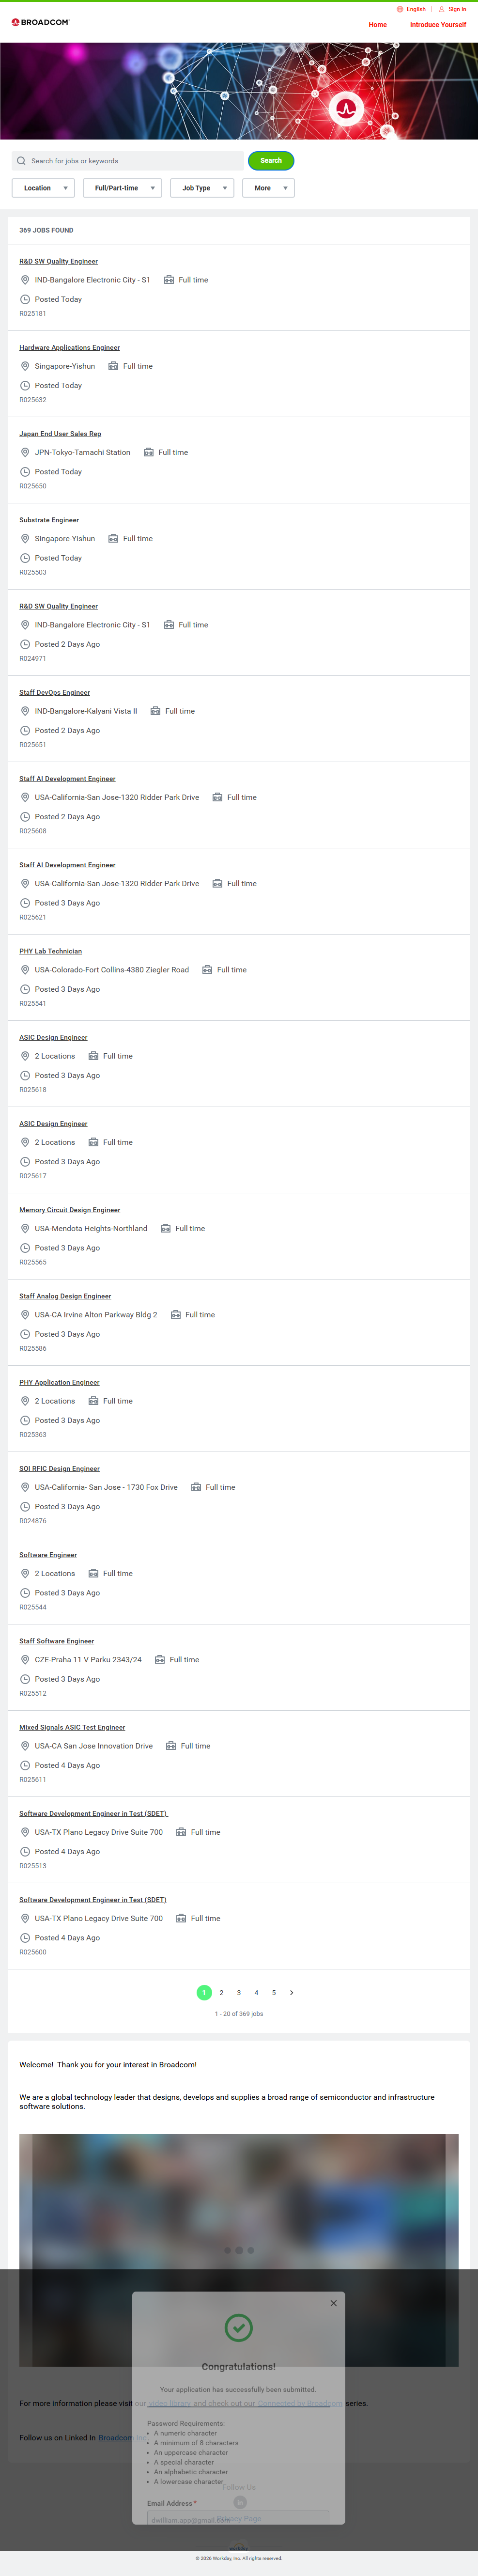Click the next page arrow in pagination
This screenshot has width=478, height=2576.
291,1993
